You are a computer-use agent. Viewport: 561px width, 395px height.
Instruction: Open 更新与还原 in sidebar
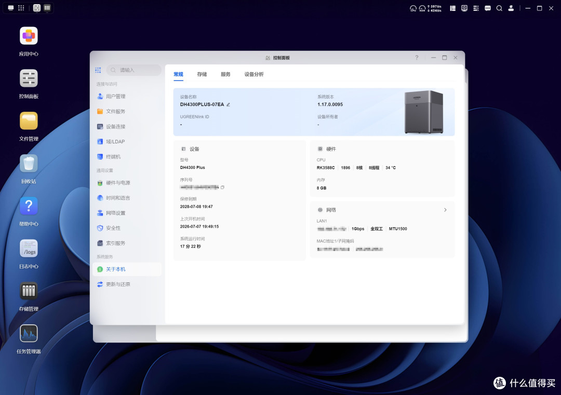tap(127, 284)
